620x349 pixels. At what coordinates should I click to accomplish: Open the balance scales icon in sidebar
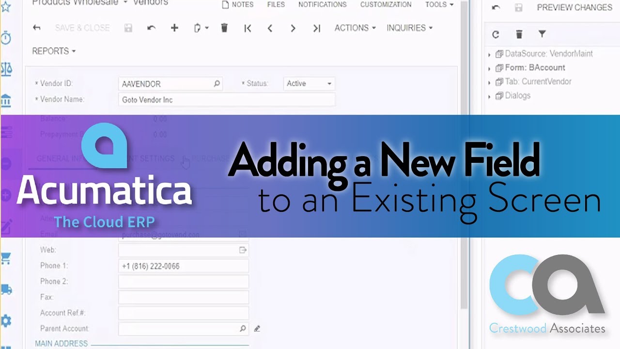point(6,69)
